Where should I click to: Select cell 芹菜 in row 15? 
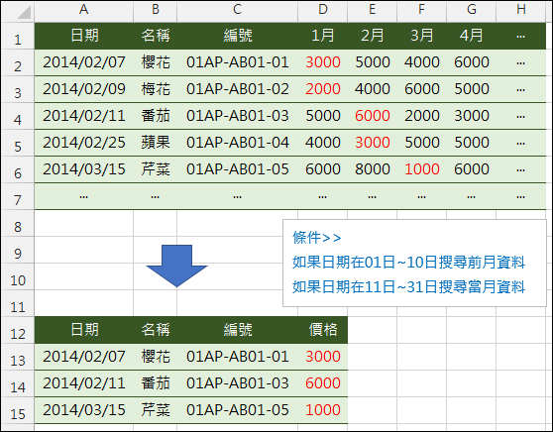[x=156, y=410]
